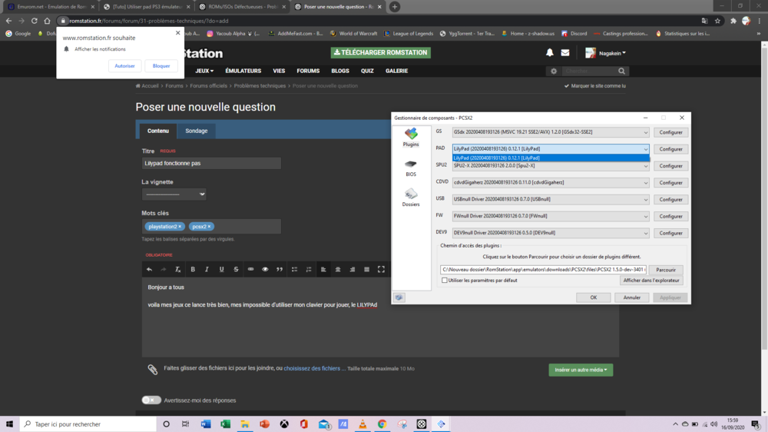Open the JEUX menu
The image size is (768, 432).
[x=204, y=71]
